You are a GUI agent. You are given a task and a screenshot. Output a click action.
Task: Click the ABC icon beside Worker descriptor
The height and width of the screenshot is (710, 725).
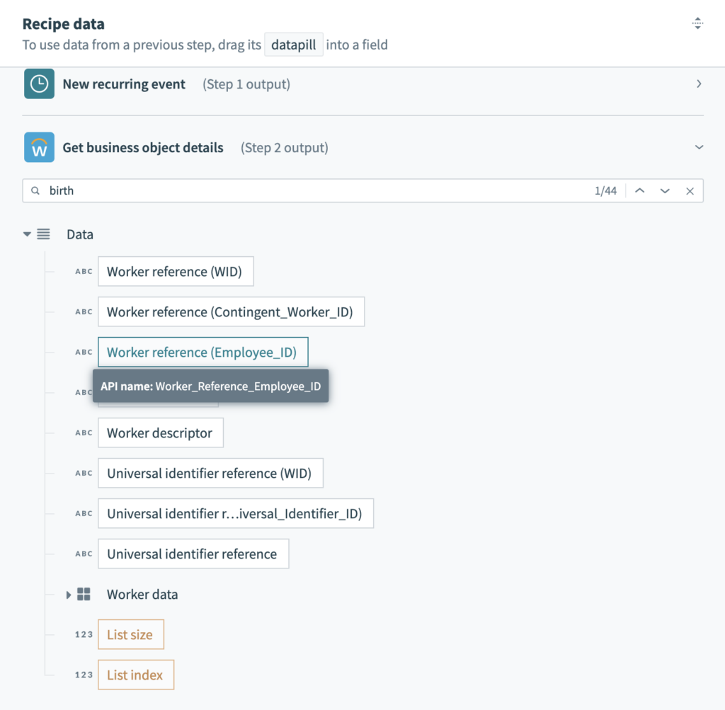pos(83,432)
